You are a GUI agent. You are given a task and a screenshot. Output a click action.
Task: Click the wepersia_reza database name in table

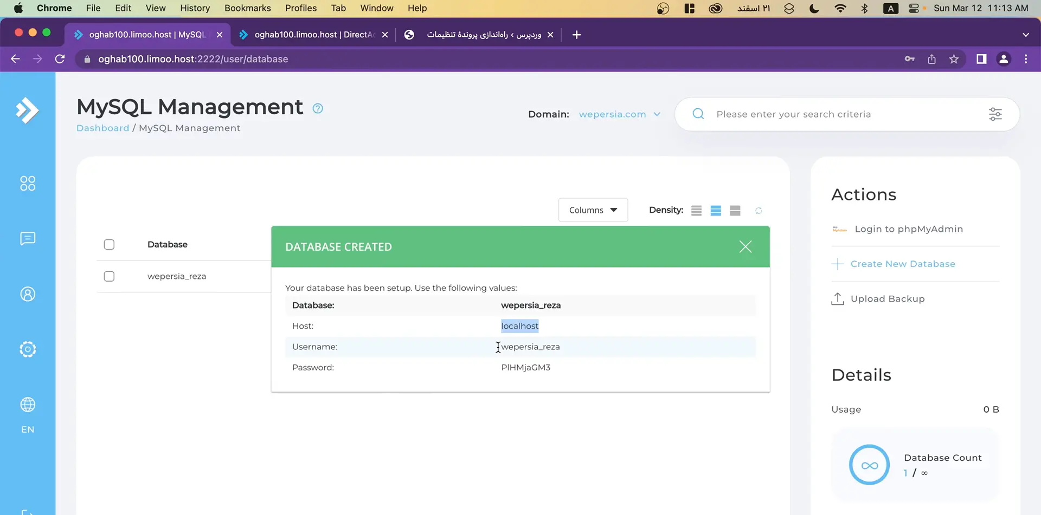(177, 276)
